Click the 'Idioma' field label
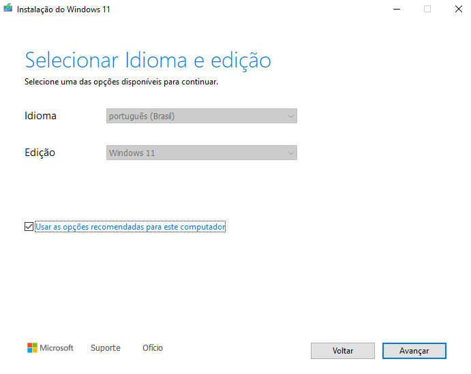Screen dimensions: 471x374 tap(40, 116)
